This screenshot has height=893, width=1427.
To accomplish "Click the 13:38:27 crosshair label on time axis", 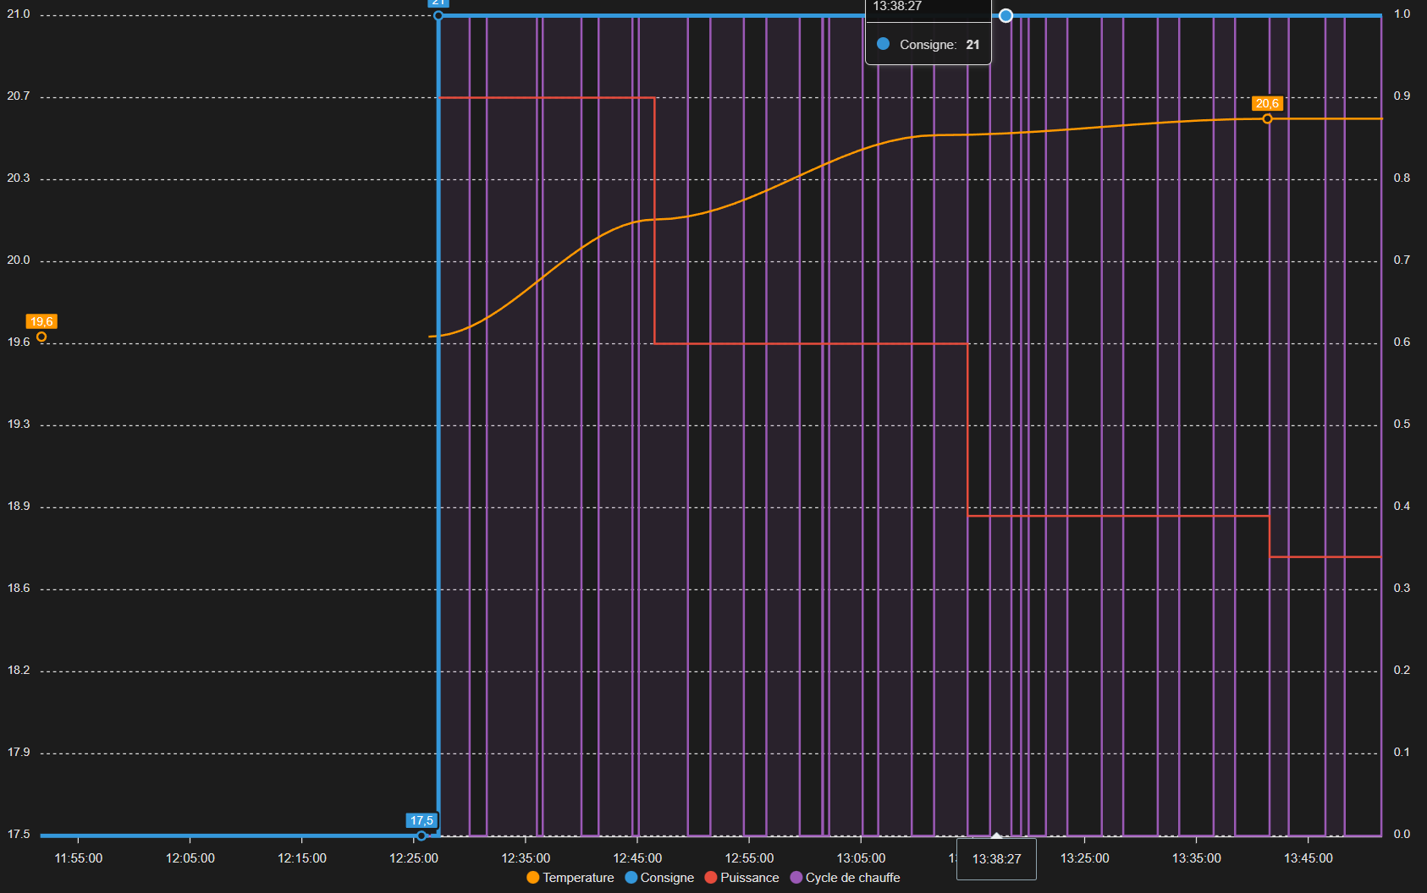I will 996,859.
